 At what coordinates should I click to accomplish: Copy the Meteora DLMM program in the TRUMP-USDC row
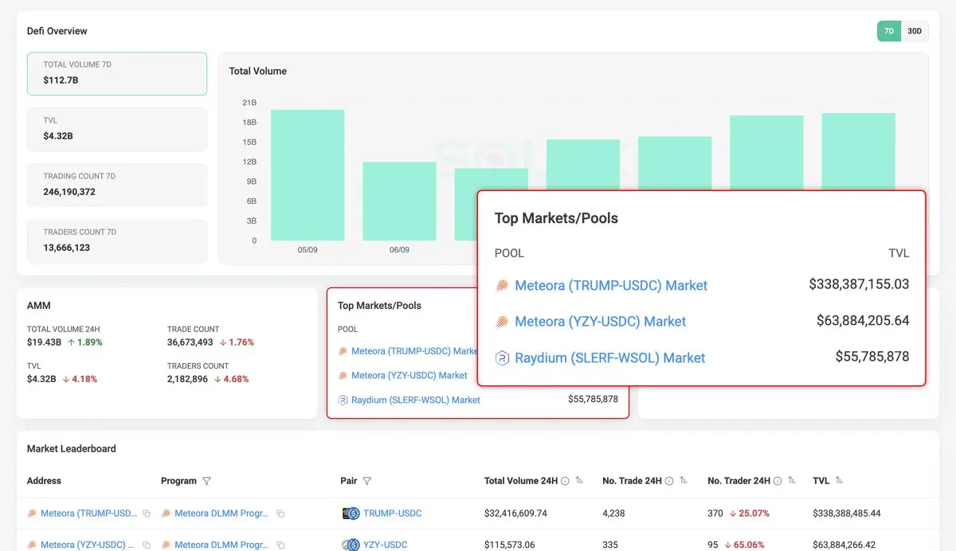pos(280,514)
